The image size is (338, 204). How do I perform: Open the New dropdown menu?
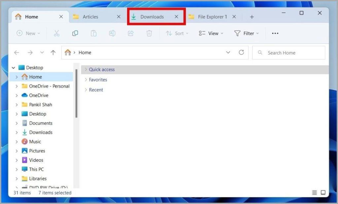(28, 33)
